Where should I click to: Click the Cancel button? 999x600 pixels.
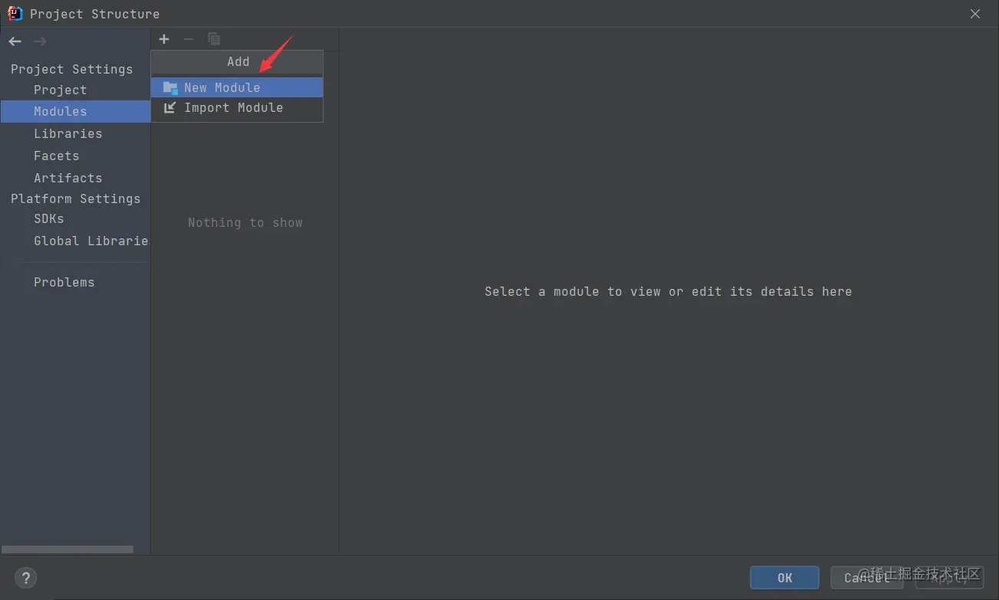click(x=867, y=578)
